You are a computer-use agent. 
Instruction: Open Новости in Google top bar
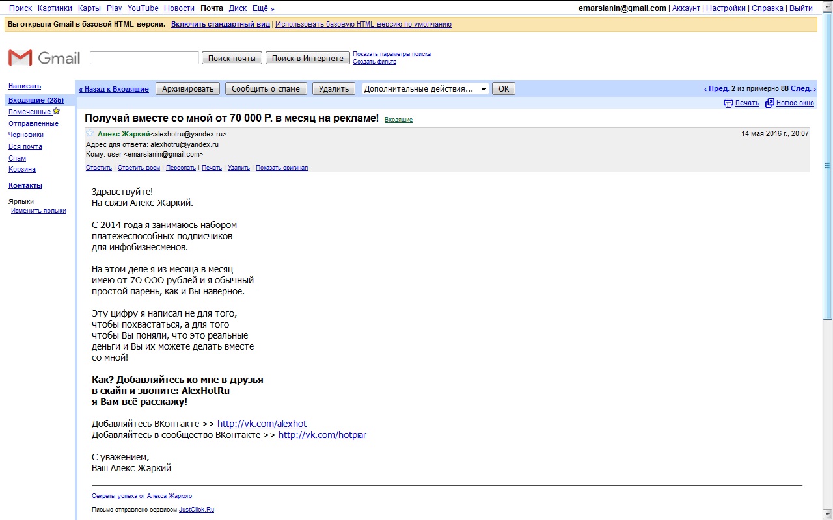pyautogui.click(x=179, y=8)
